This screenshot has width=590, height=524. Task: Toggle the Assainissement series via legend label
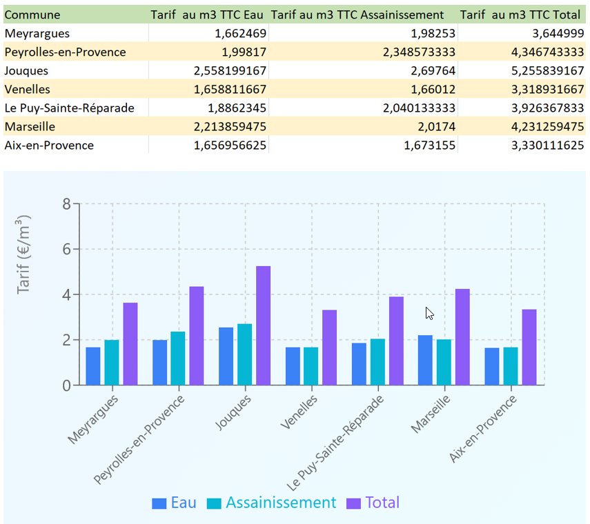[281, 503]
